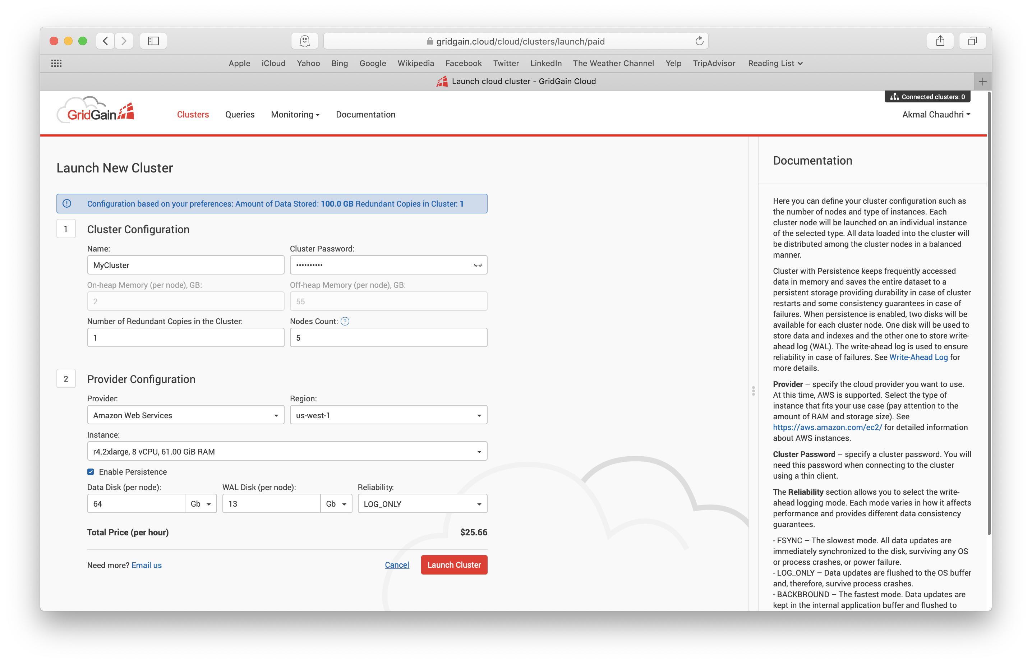Go forward using Safari forward arrow
This screenshot has height=664, width=1032.
click(x=124, y=41)
